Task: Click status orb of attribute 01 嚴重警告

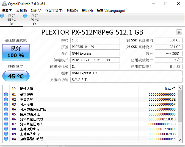Action: pyautogui.click(x=6, y=94)
